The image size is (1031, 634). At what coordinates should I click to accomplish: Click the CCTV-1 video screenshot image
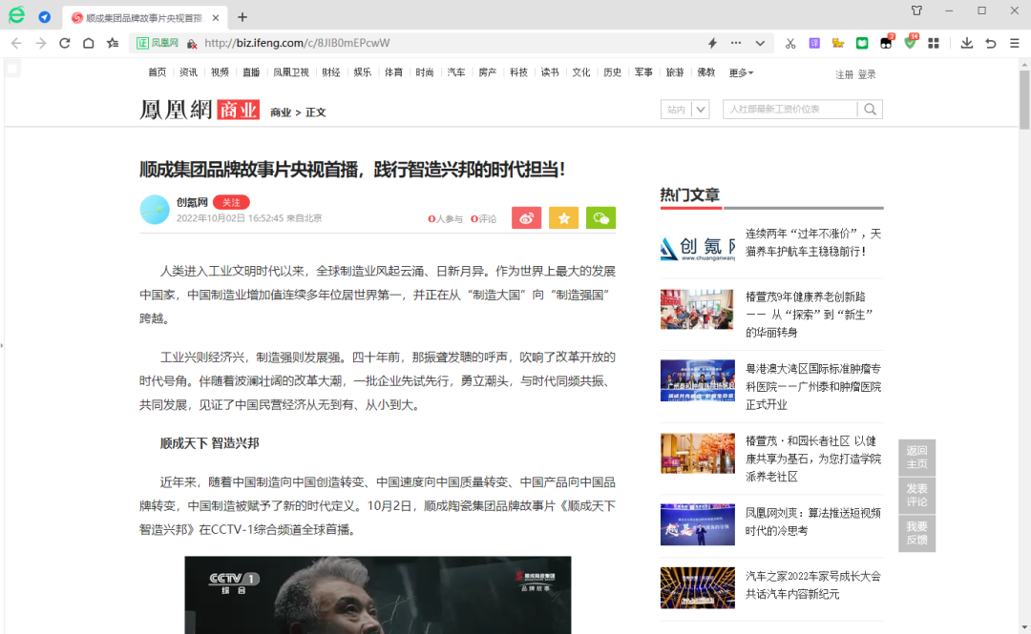(377, 595)
